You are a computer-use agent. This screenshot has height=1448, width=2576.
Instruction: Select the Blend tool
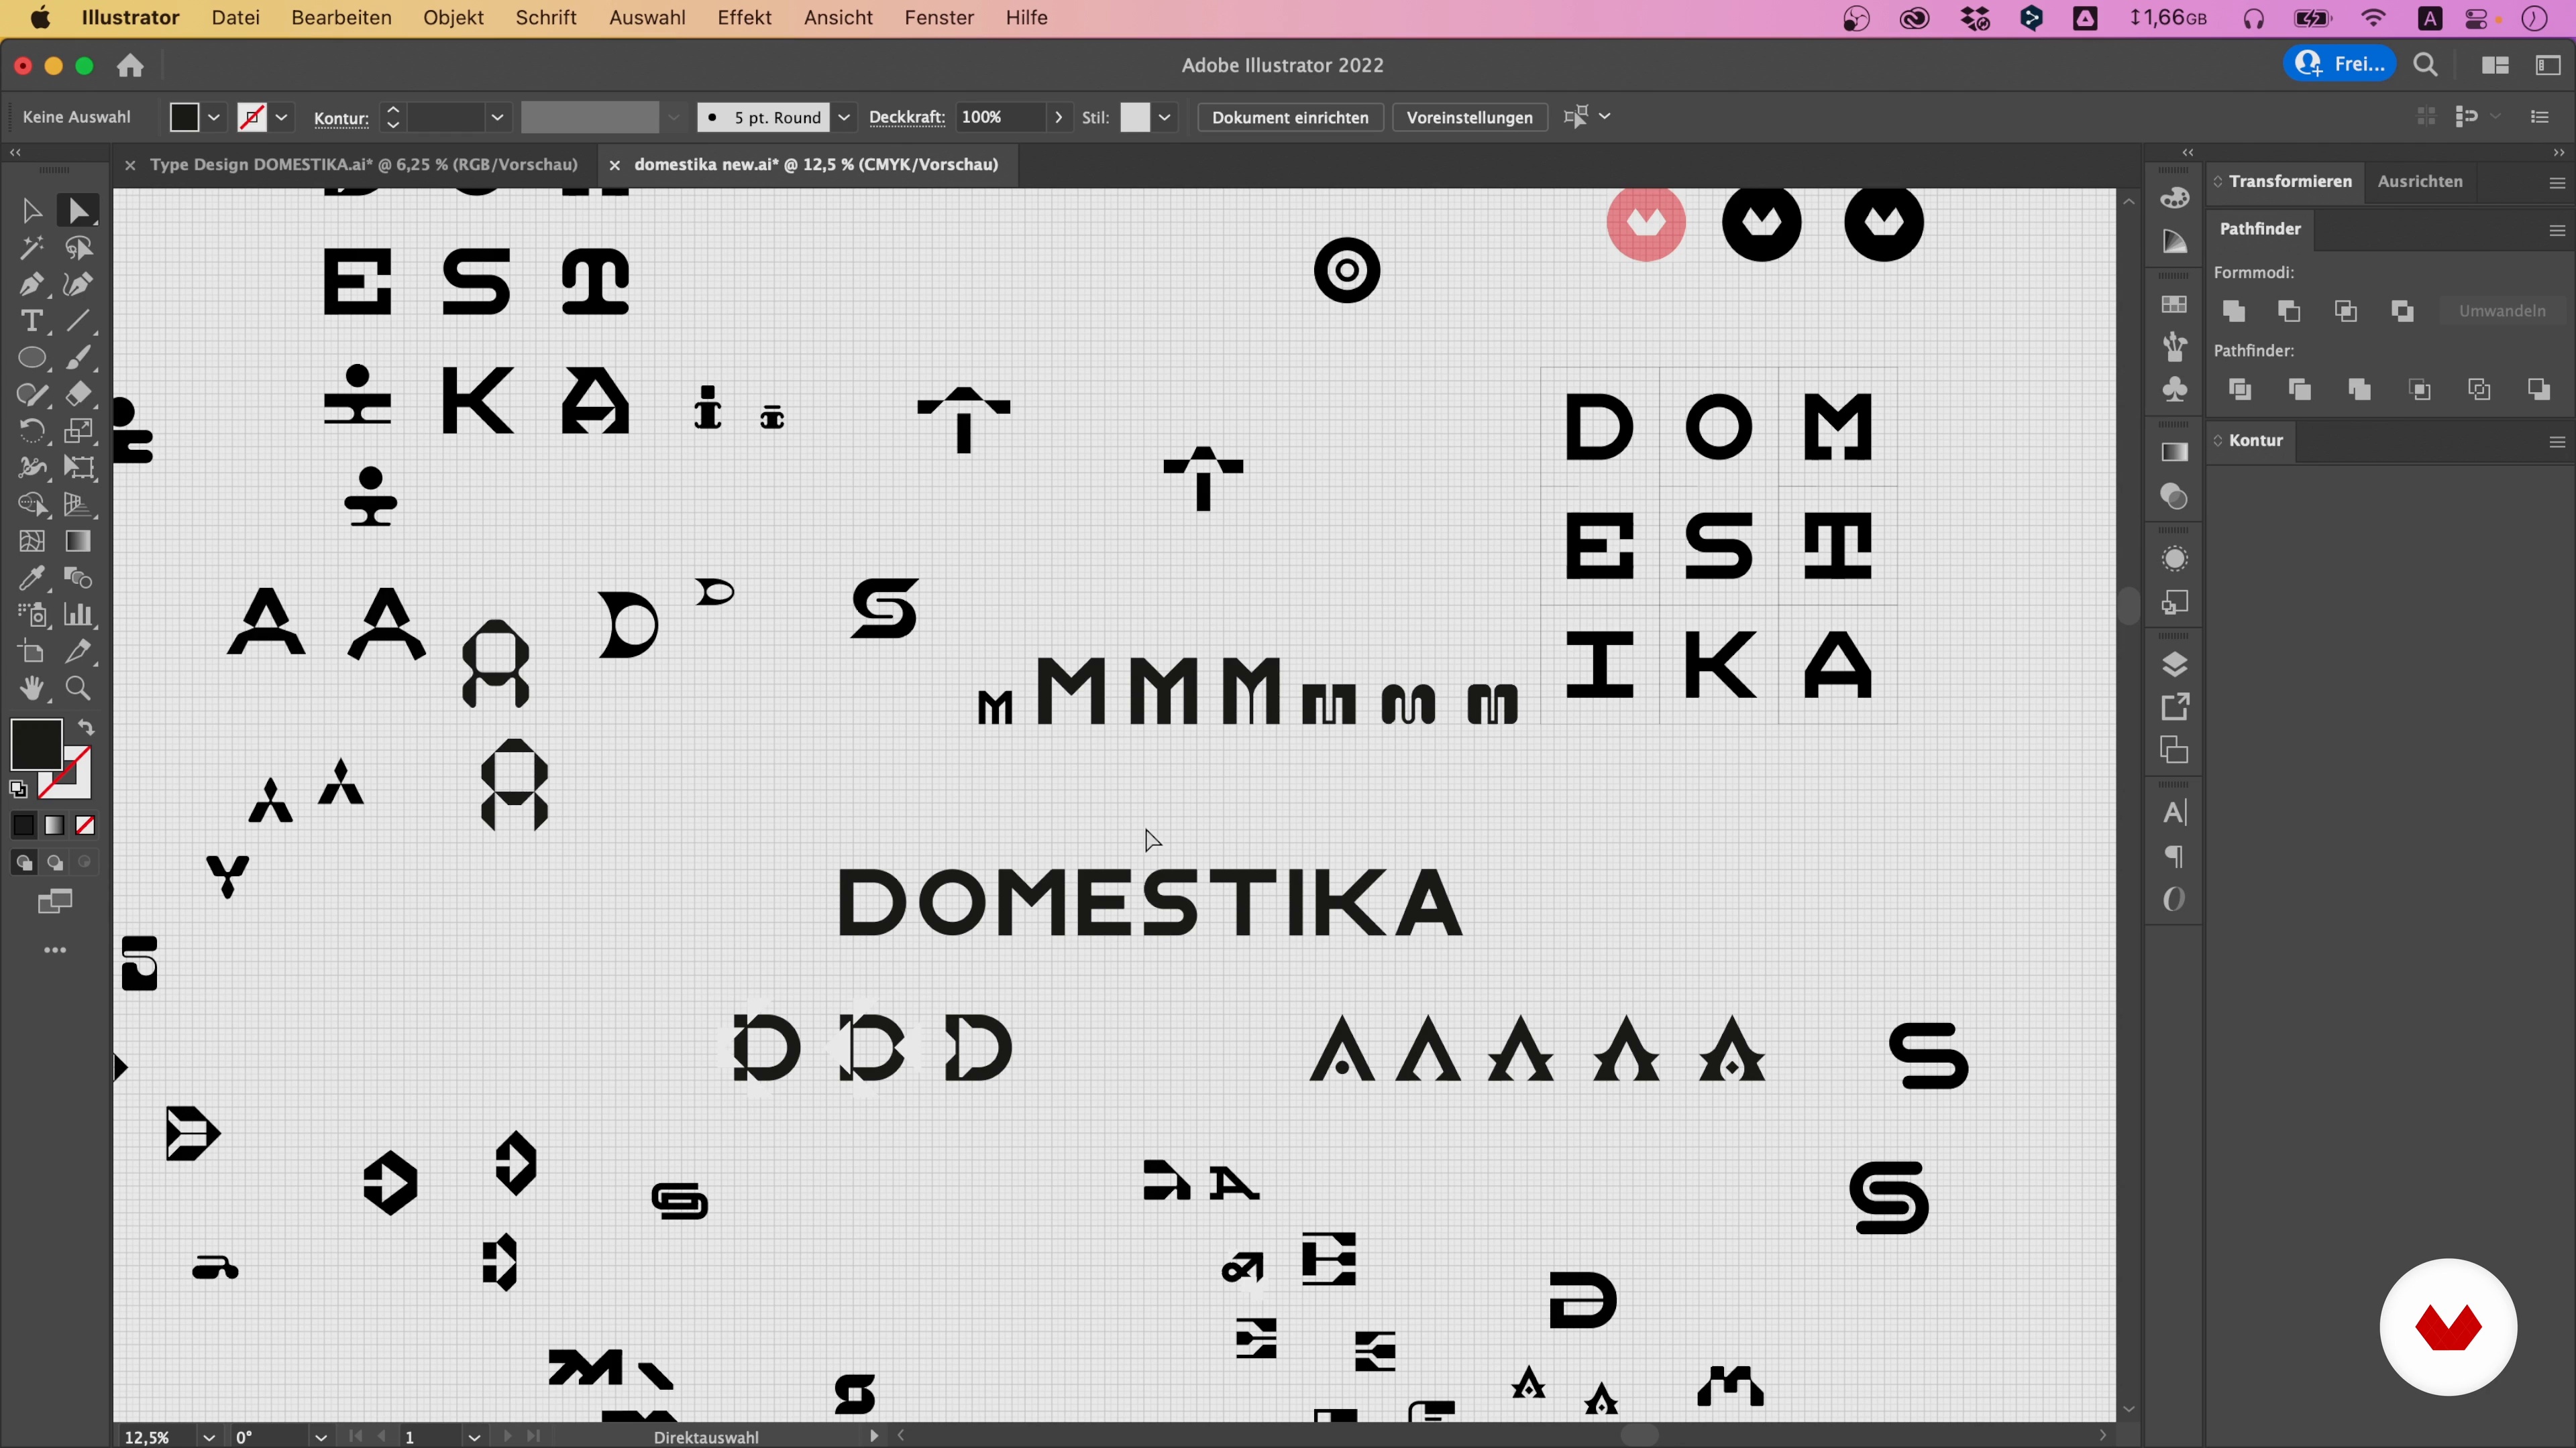(x=78, y=579)
